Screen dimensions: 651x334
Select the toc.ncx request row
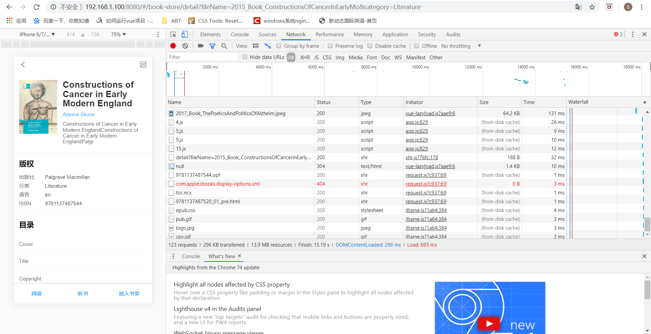tap(184, 193)
